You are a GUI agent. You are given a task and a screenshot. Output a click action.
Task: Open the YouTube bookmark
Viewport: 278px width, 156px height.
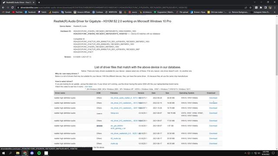[x=17, y=12]
